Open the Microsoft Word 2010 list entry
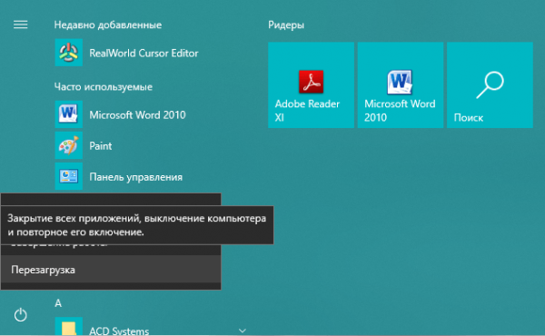 pyautogui.click(x=137, y=115)
